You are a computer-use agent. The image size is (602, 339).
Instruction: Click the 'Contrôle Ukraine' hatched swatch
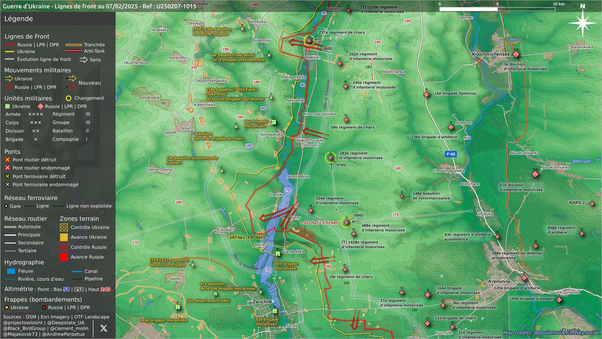[64, 227]
